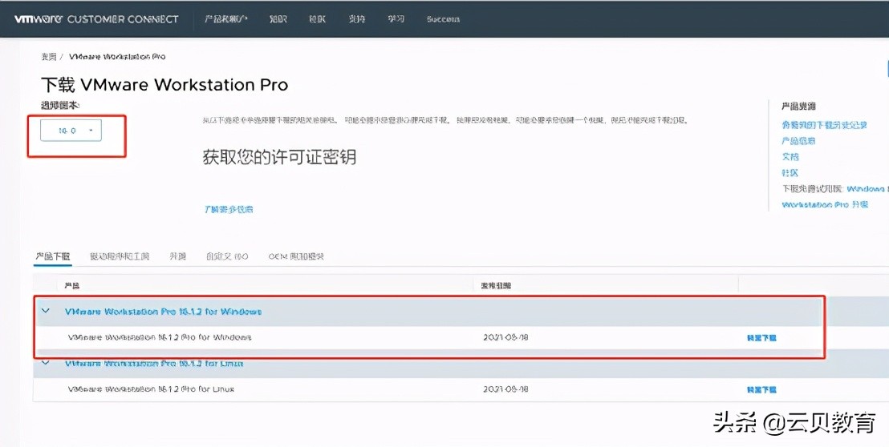This screenshot has height=447, width=889.
Task: Switch to the 驱动程序和工具 tab
Action: [120, 256]
